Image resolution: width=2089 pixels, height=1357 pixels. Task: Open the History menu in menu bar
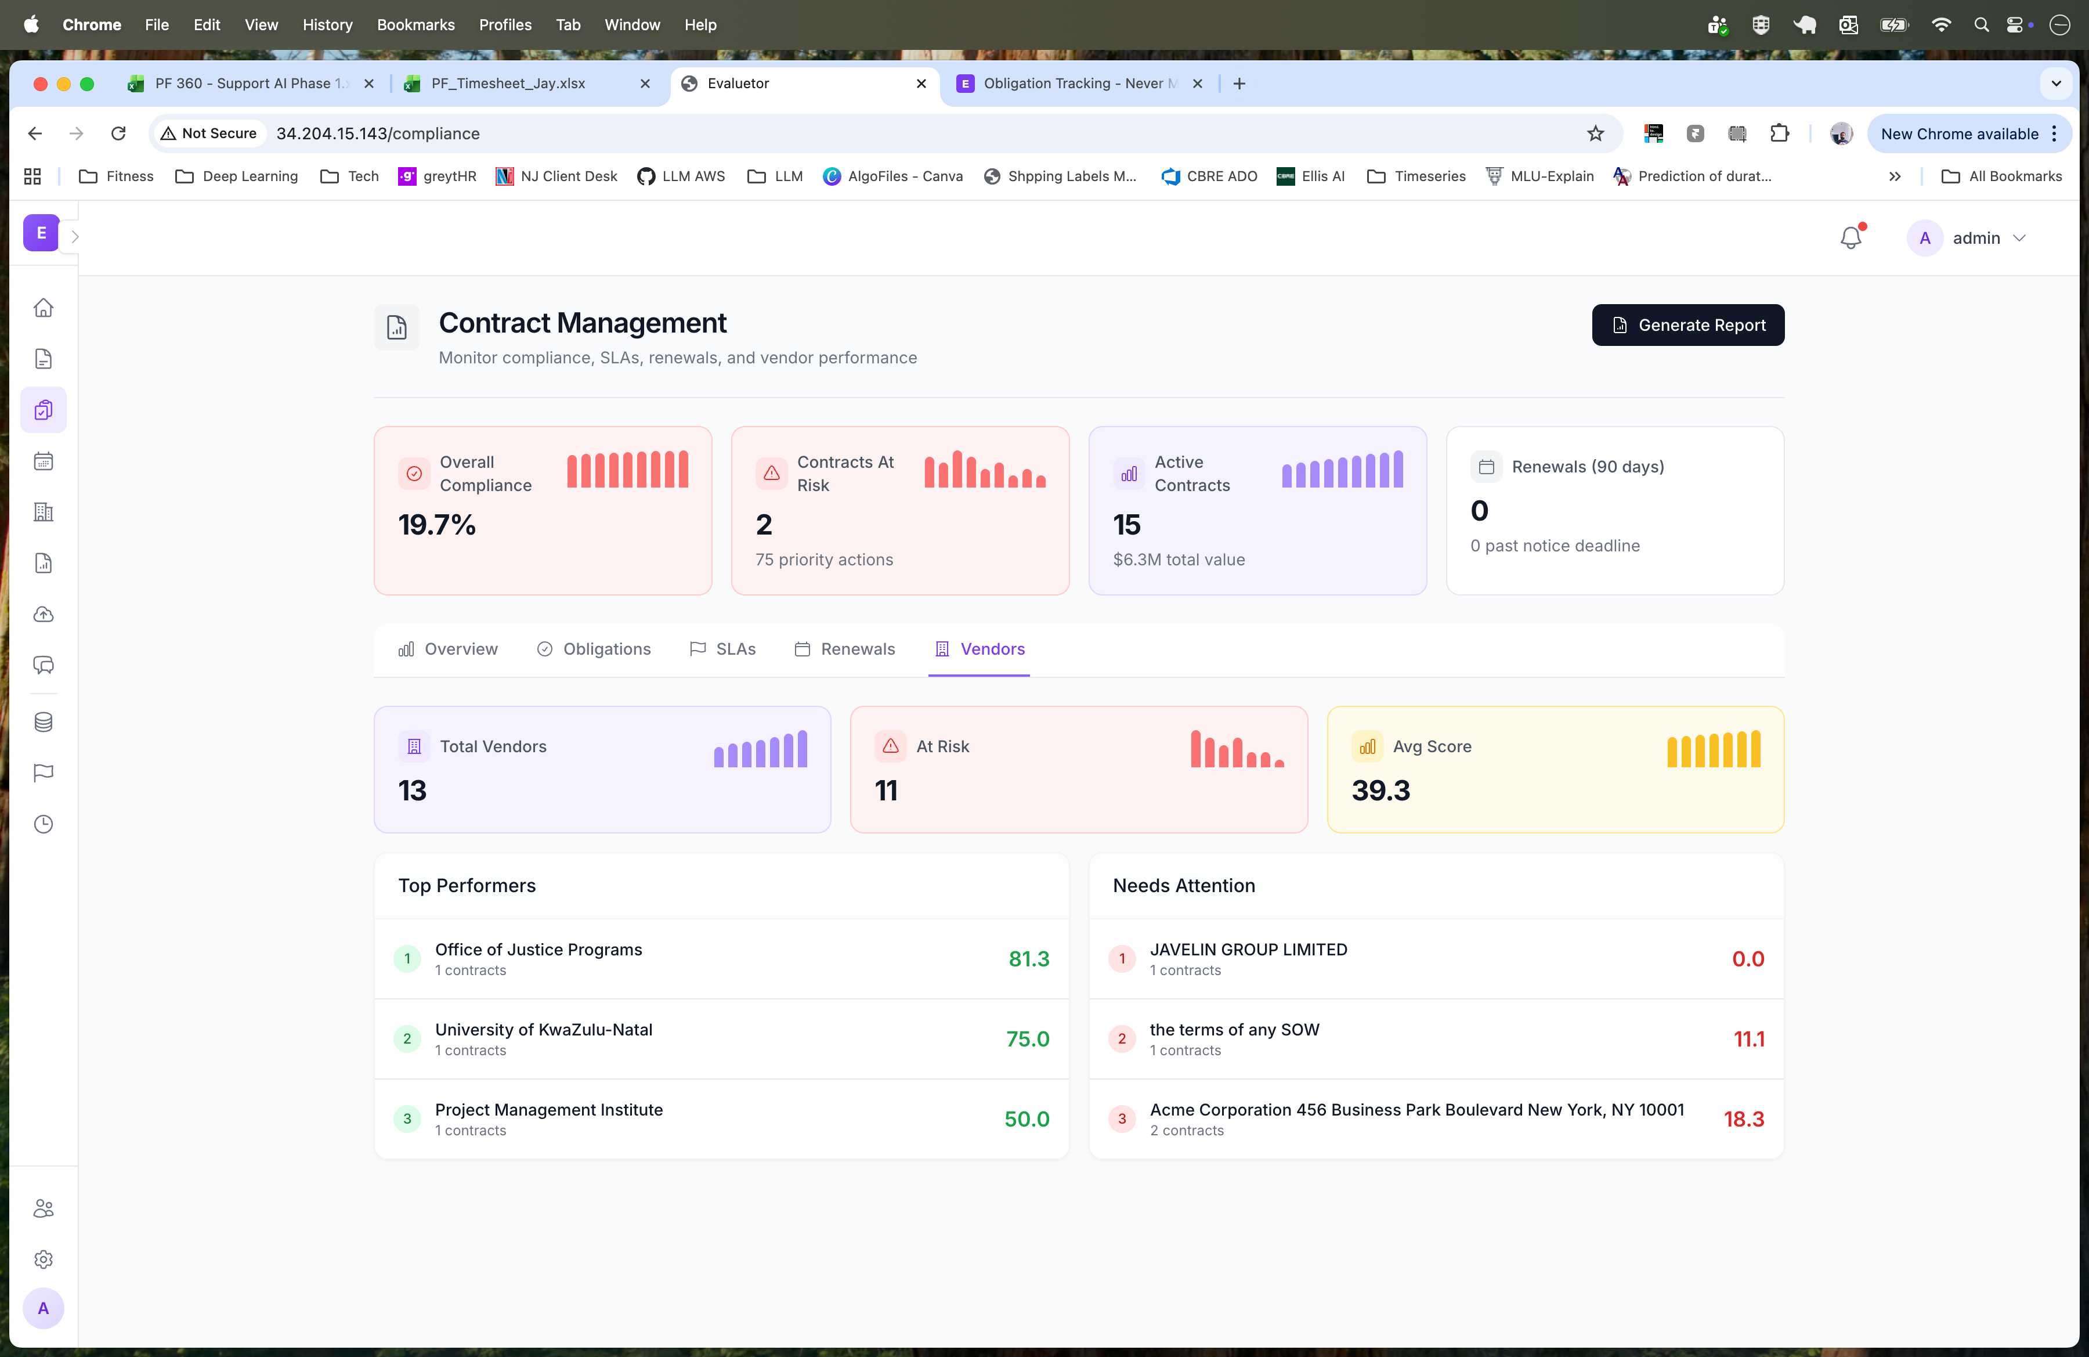(x=327, y=24)
